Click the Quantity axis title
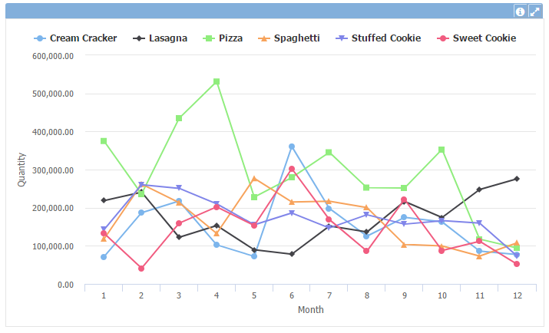This screenshot has width=549, height=333. point(21,170)
